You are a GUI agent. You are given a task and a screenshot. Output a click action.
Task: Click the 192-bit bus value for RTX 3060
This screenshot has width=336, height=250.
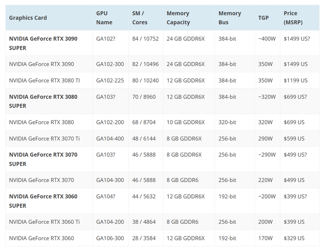click(x=227, y=238)
